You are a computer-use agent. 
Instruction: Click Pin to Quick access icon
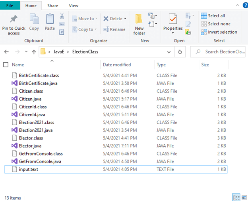(x=14, y=19)
